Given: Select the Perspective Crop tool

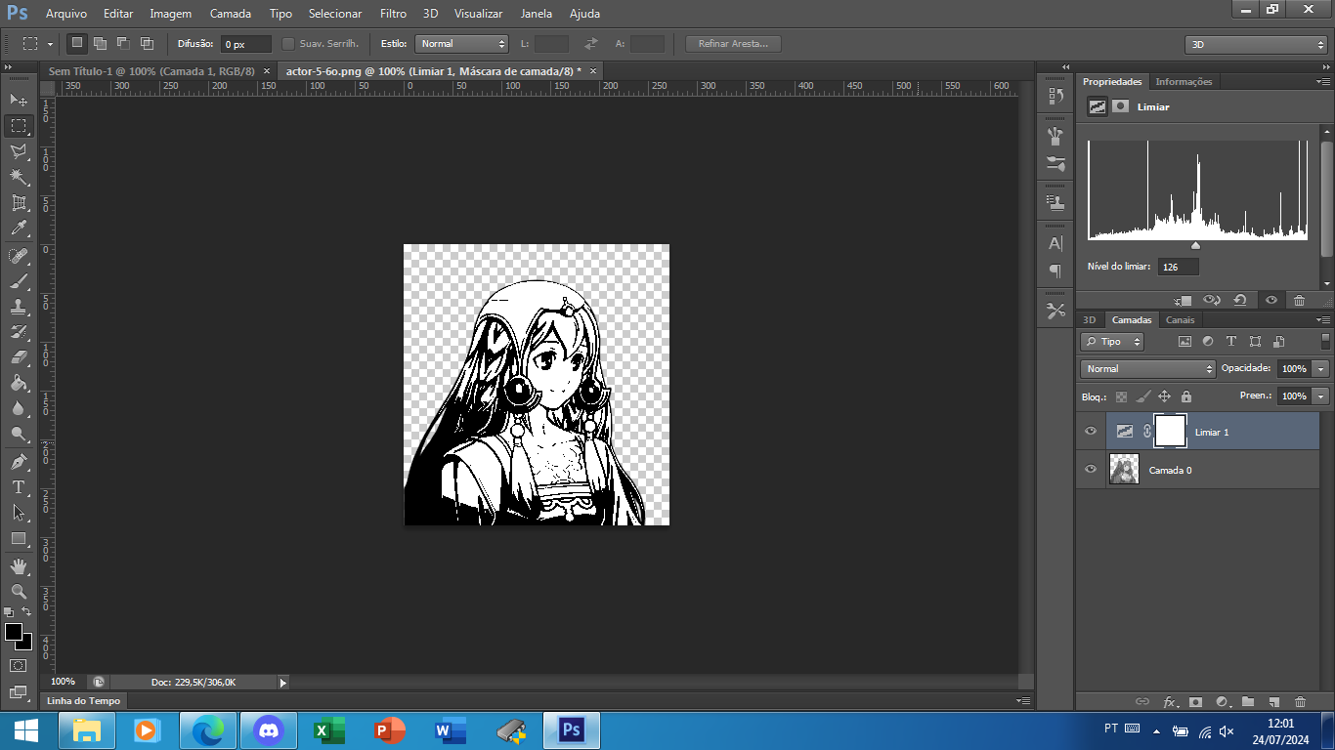Looking at the screenshot, I should [x=19, y=203].
